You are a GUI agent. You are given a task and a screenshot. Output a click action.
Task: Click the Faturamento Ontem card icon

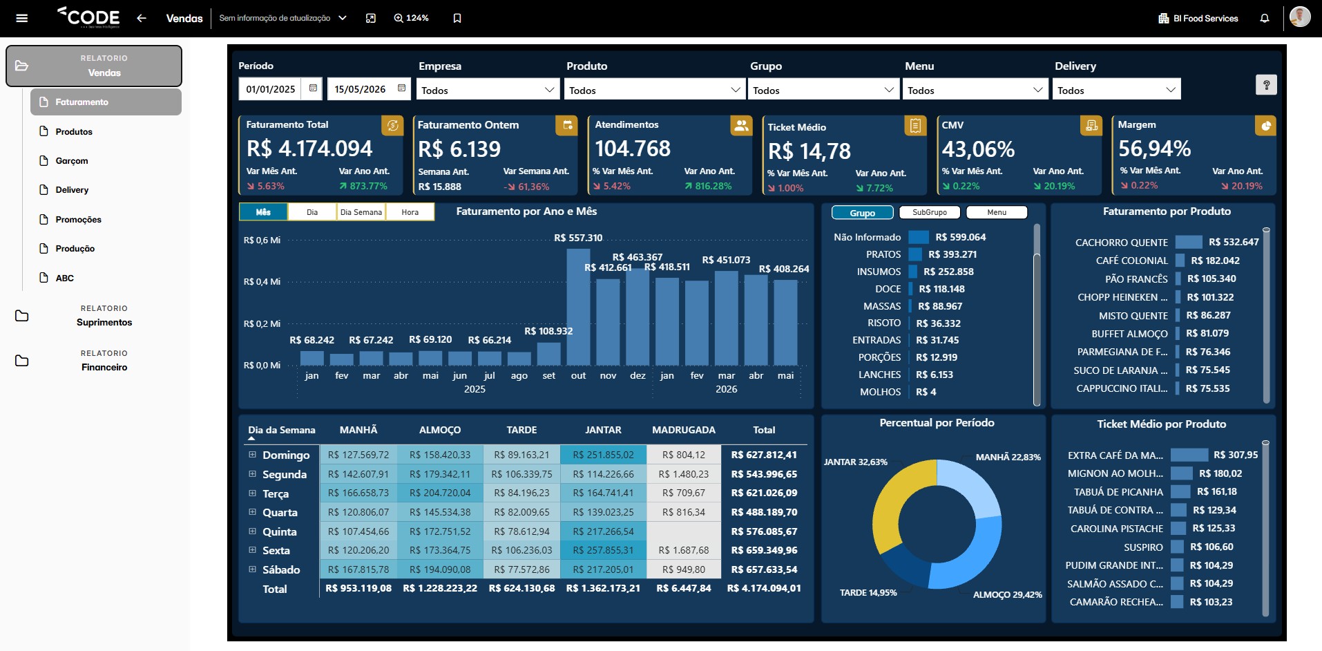point(567,125)
